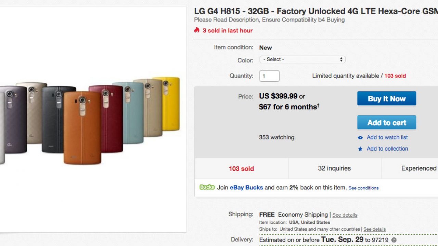Open the Color select dropdown
Screen dimensions: 438x246
click(302, 59)
